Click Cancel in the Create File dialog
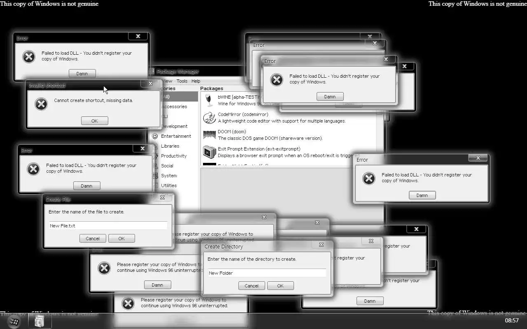Viewport: 527px width, 329px height. pyautogui.click(x=93, y=239)
